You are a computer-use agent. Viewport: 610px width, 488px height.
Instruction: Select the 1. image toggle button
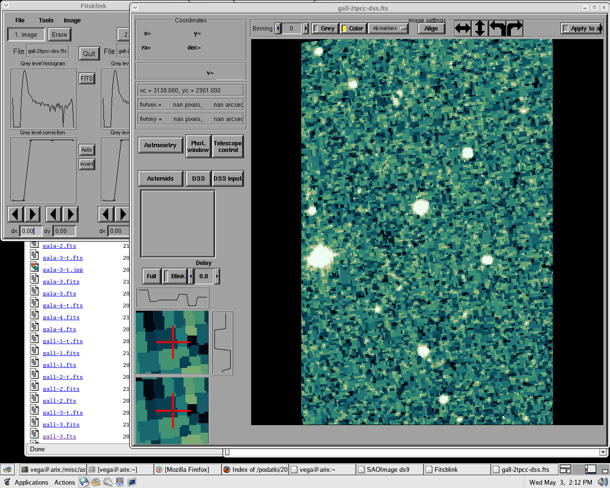pyautogui.click(x=26, y=35)
